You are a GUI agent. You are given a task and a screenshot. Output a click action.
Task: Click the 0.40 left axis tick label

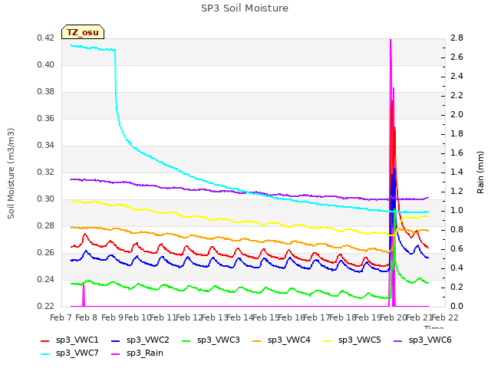pyautogui.click(x=45, y=64)
